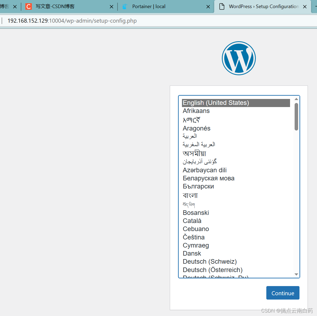The image size is (317, 316).
Task: Select the العربية Arabic option
Action: (236, 136)
